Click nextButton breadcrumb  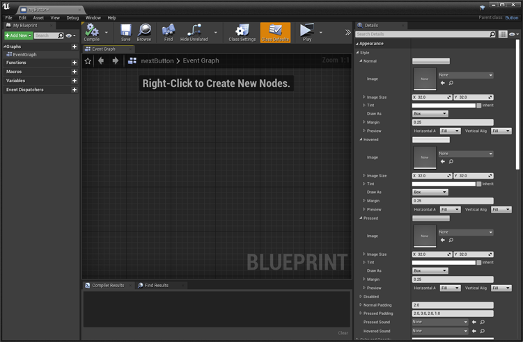pyautogui.click(x=157, y=61)
